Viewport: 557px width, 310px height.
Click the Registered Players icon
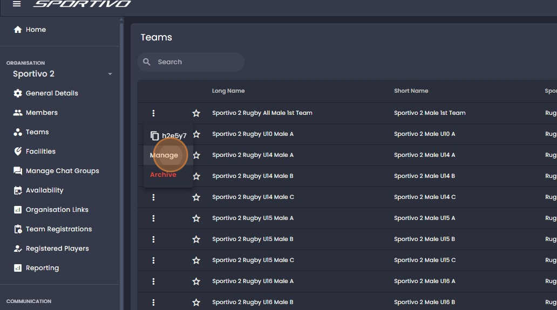[x=18, y=249]
